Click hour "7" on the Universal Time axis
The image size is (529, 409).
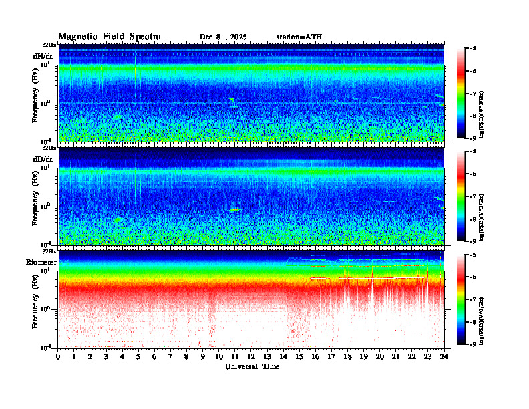(x=171, y=357)
